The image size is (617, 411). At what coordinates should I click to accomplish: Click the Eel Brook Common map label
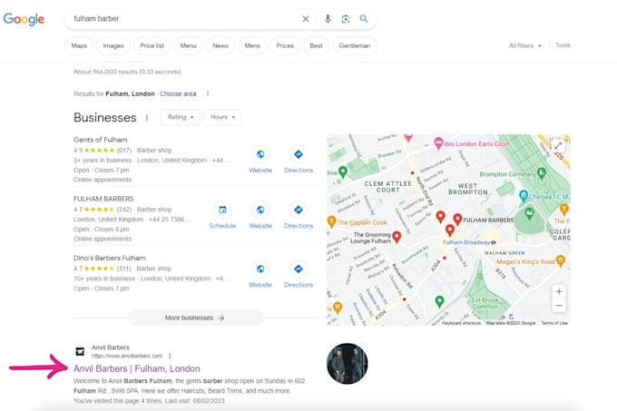coord(485,303)
